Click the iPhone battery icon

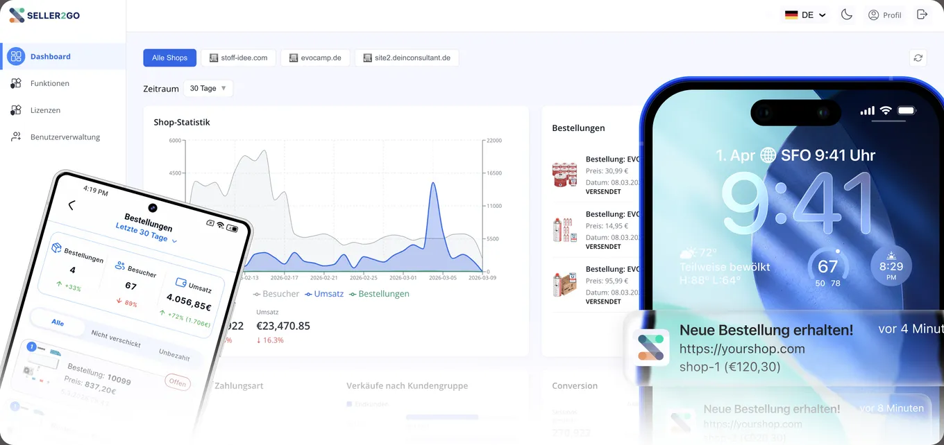point(907,110)
